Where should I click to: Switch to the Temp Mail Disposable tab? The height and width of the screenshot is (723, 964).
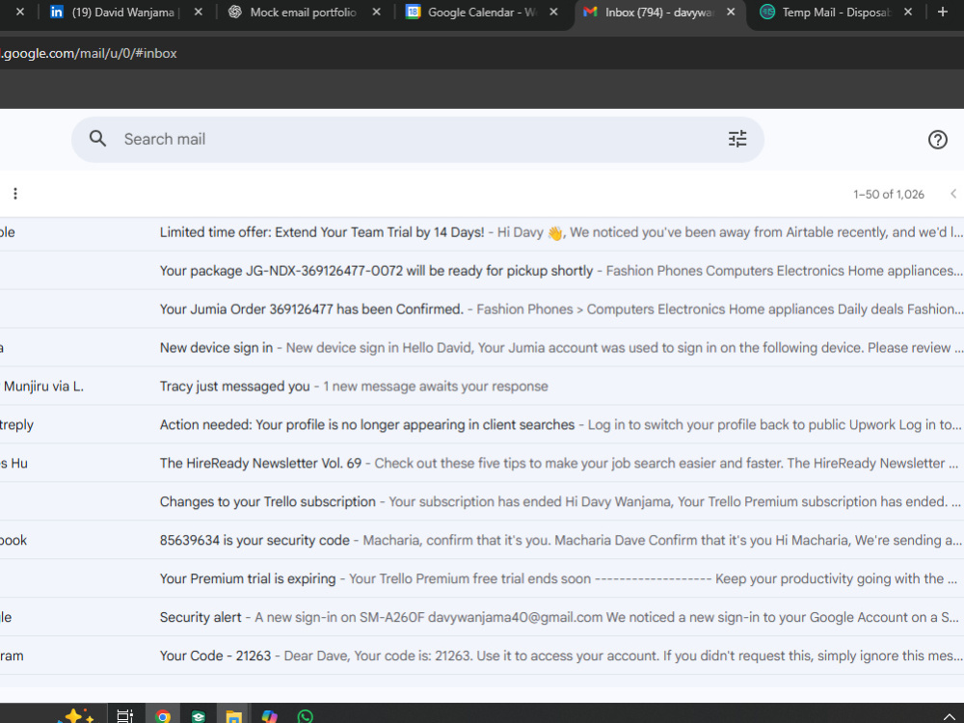coord(836,13)
